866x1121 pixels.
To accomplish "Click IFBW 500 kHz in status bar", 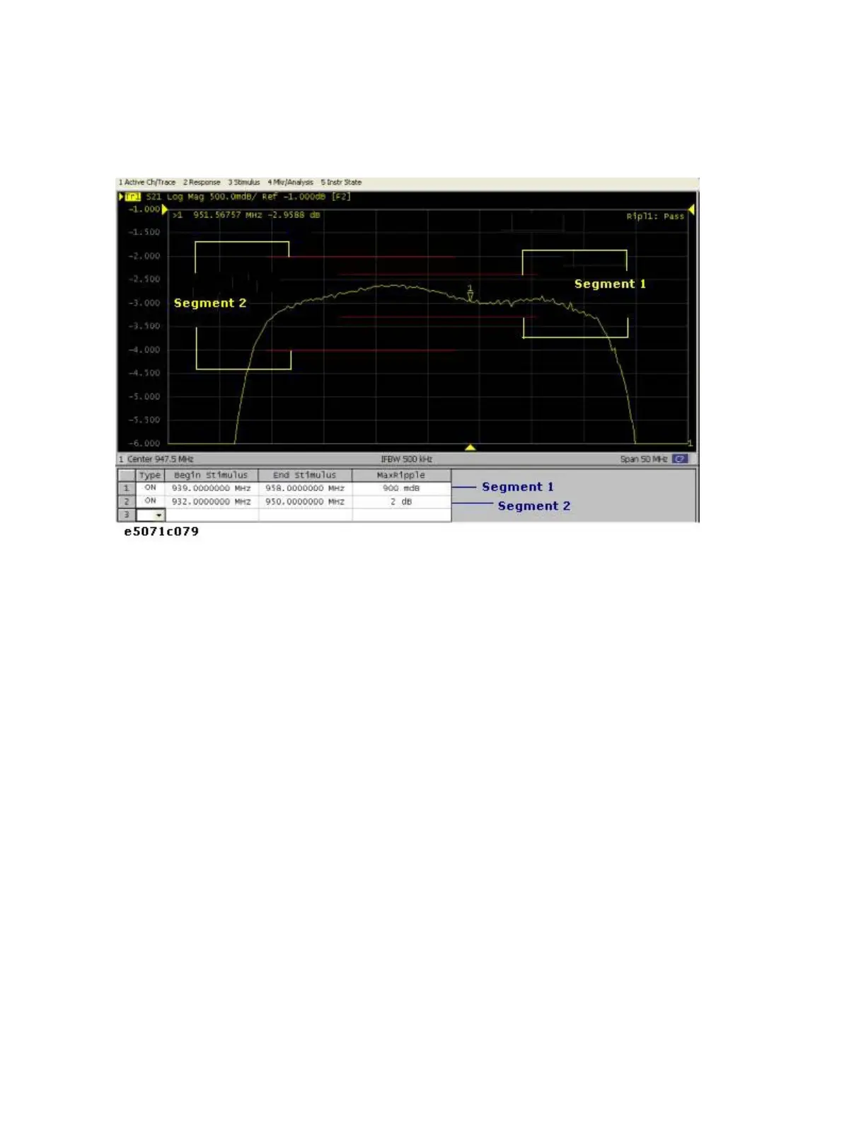I will (406, 459).
